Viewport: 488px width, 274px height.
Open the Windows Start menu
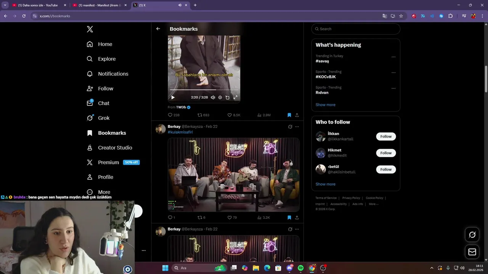(x=165, y=268)
